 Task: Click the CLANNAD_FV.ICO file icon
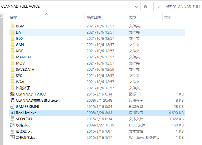12,94
